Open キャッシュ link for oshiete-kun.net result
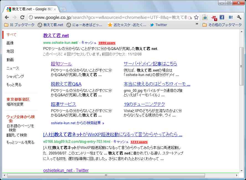 (89, 42)
